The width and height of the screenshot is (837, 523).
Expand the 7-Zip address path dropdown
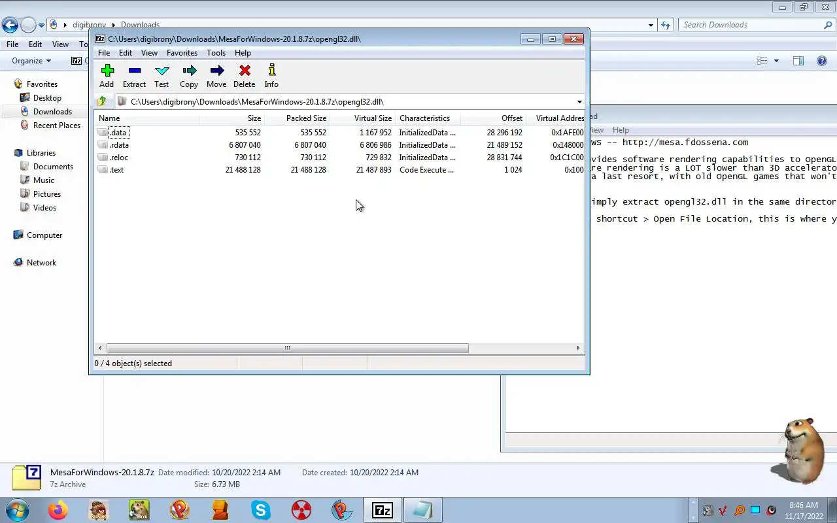579,102
